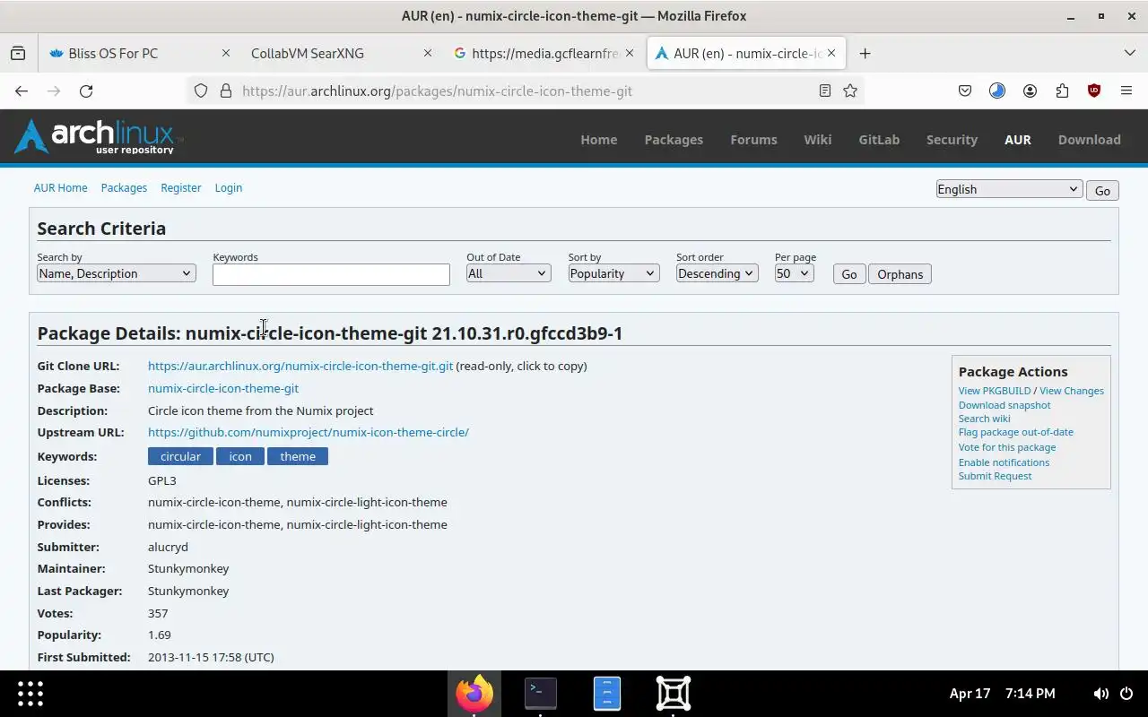Open Firefox View recent browsing icon
The width and height of the screenshot is (1148, 717).
(18, 54)
